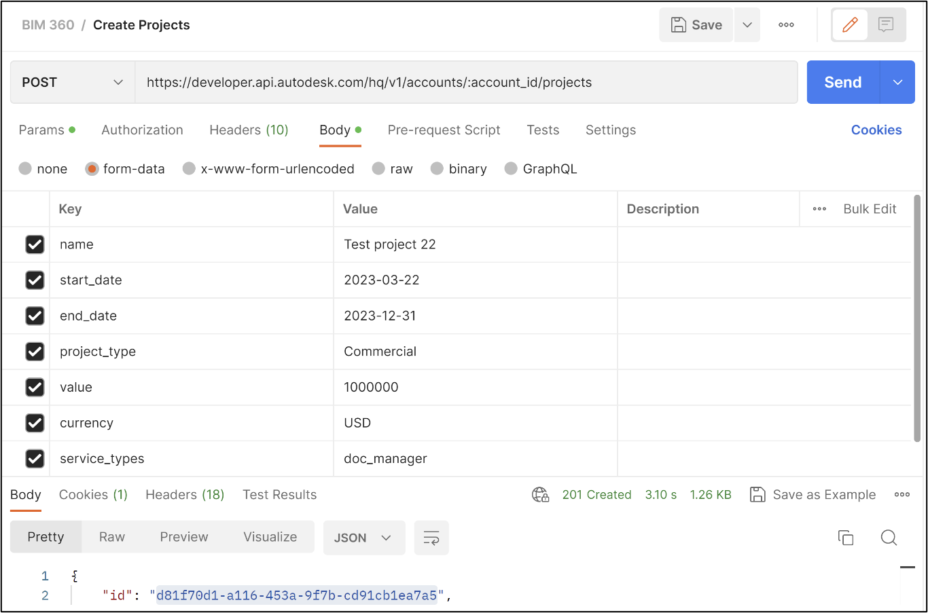This screenshot has height=613, width=928.
Task: Disable the currency form-data row
Action: click(35, 423)
